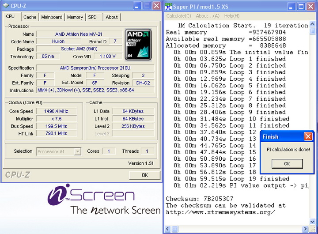Click the CPU-Z title bar app icon
Viewport: 318px width, 234px height.
coord(6,6)
